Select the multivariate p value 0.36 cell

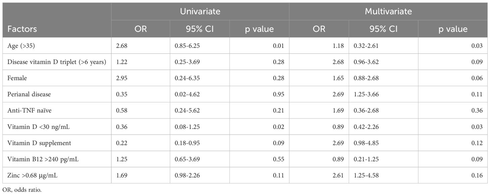pos(477,110)
